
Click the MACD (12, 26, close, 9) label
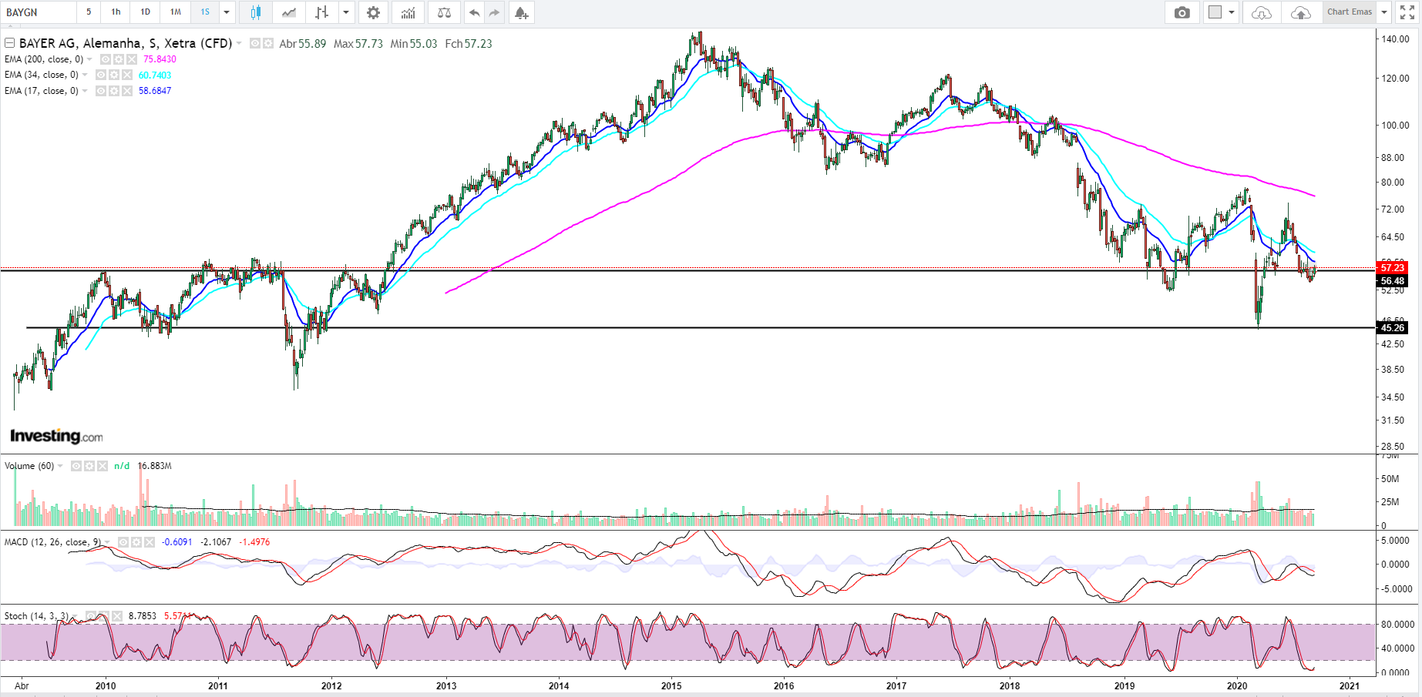pyautogui.click(x=52, y=542)
